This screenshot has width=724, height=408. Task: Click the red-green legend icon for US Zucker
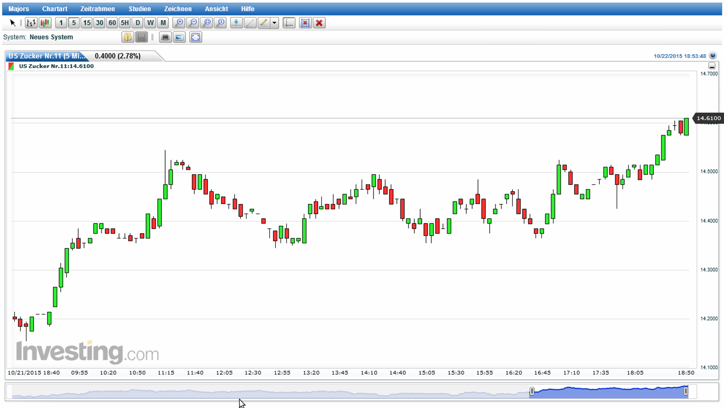click(x=12, y=66)
